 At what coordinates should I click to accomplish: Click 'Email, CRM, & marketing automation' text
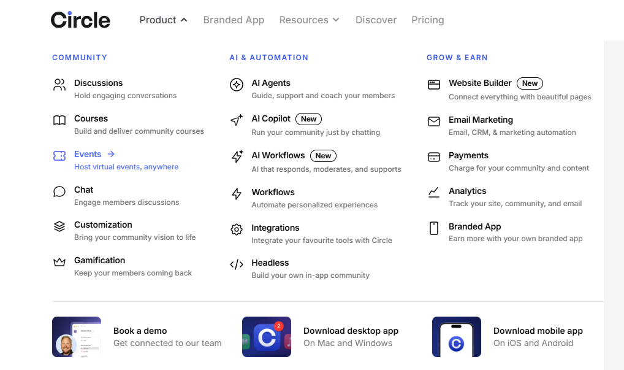click(512, 132)
